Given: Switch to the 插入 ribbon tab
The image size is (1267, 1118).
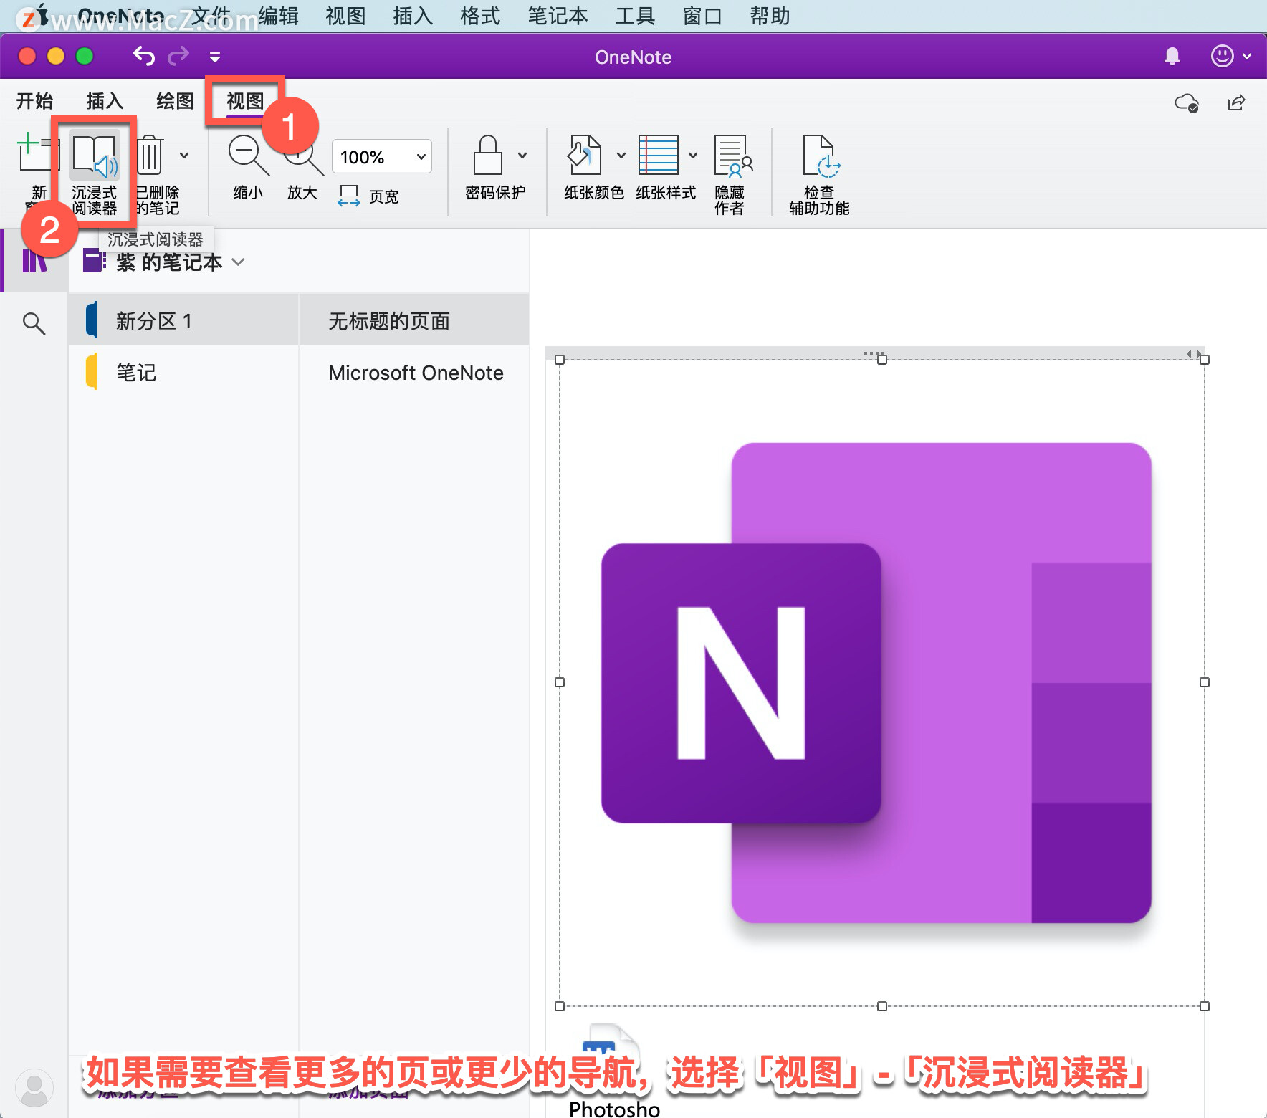Looking at the screenshot, I should tap(105, 101).
